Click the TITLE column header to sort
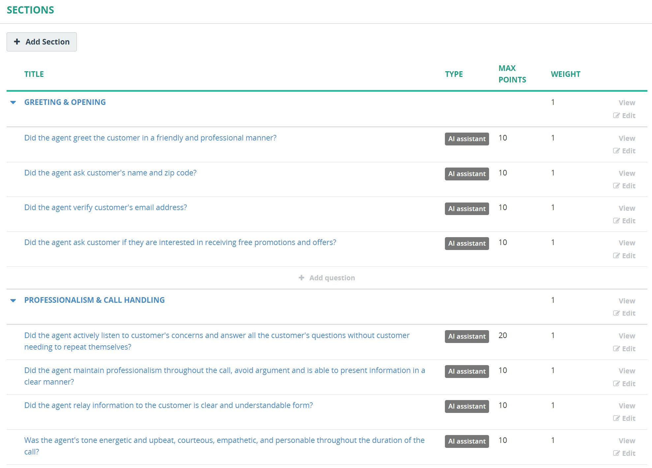 [34, 74]
